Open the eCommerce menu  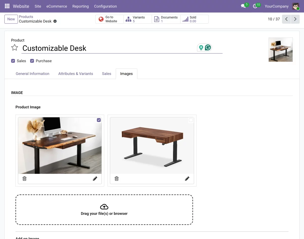(x=57, y=6)
